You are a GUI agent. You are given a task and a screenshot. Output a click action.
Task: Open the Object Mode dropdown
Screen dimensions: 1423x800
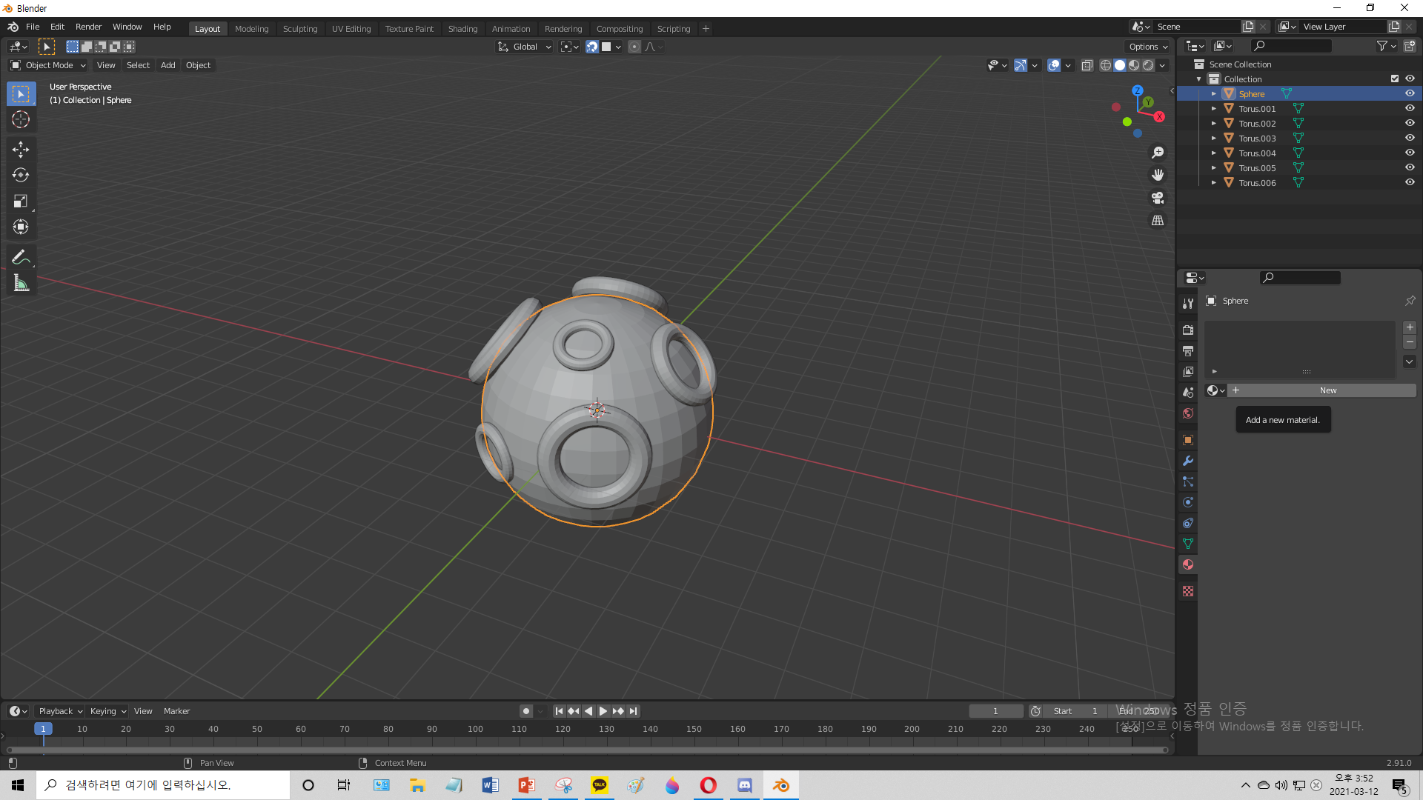(49, 65)
